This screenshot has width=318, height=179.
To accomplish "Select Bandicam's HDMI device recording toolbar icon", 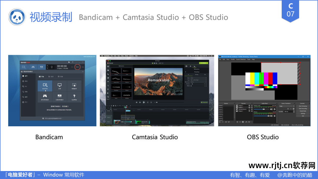I will 42,67.
